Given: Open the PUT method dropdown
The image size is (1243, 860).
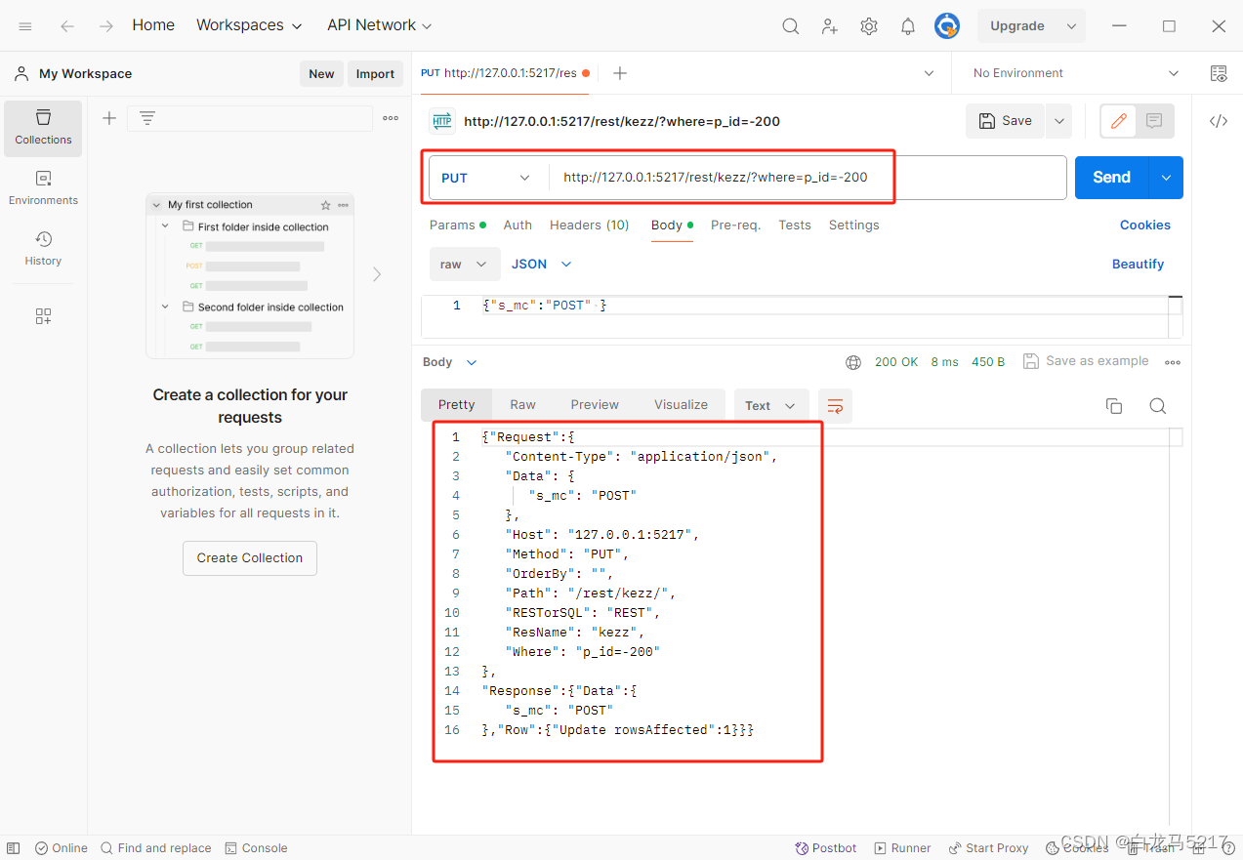Looking at the screenshot, I should [486, 178].
